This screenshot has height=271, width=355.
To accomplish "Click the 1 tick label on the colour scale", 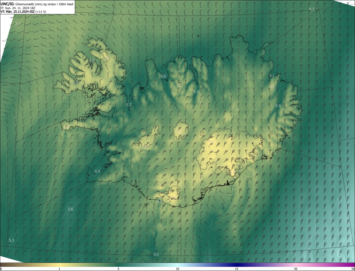I will coord(59,269).
